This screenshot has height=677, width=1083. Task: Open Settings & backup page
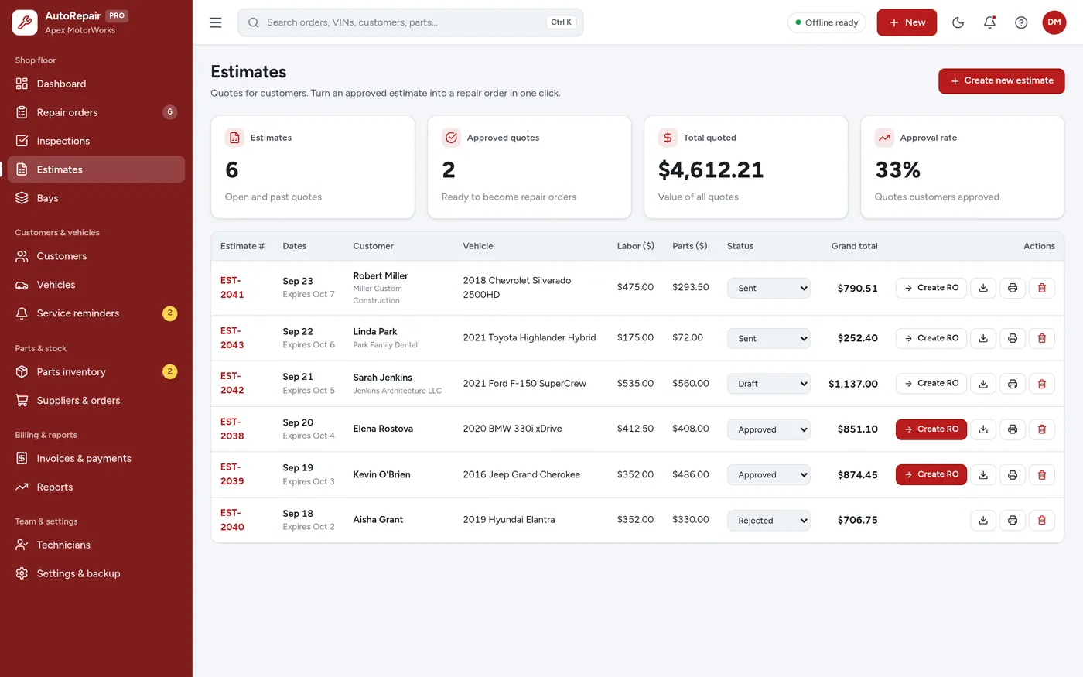pyautogui.click(x=96, y=573)
